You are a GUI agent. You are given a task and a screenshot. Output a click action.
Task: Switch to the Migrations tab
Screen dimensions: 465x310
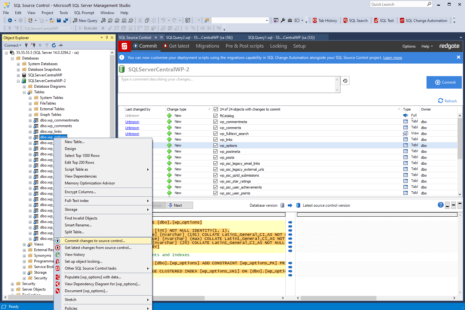[207, 46]
